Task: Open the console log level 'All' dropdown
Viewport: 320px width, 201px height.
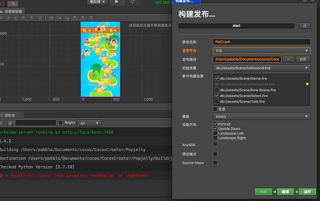Action: click(90, 123)
